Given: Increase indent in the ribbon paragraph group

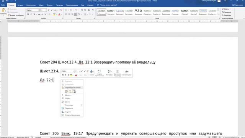Looking at the screenshot, I should [x=85, y=10].
